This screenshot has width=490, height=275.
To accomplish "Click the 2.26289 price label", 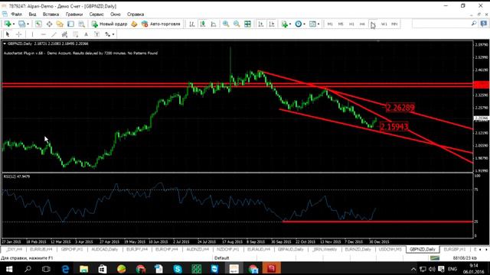I will tap(400, 108).
